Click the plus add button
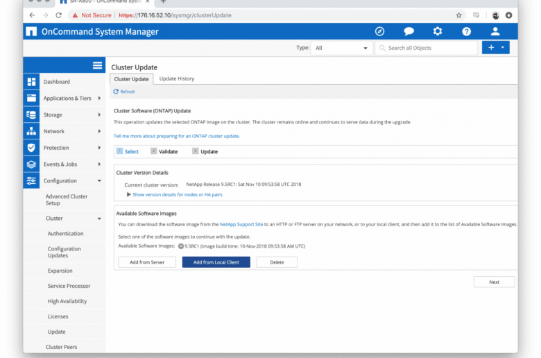 [x=491, y=48]
